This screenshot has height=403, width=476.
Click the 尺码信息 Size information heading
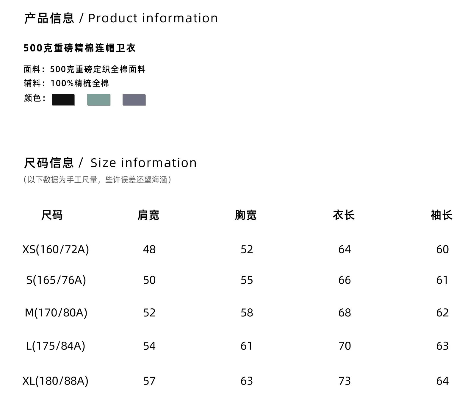coord(110,163)
